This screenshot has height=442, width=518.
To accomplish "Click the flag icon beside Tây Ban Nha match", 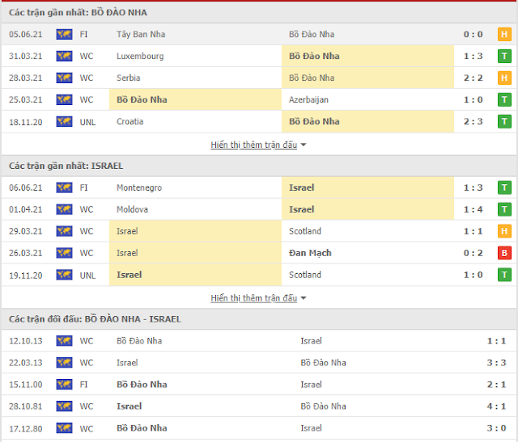I will pyautogui.click(x=64, y=35).
